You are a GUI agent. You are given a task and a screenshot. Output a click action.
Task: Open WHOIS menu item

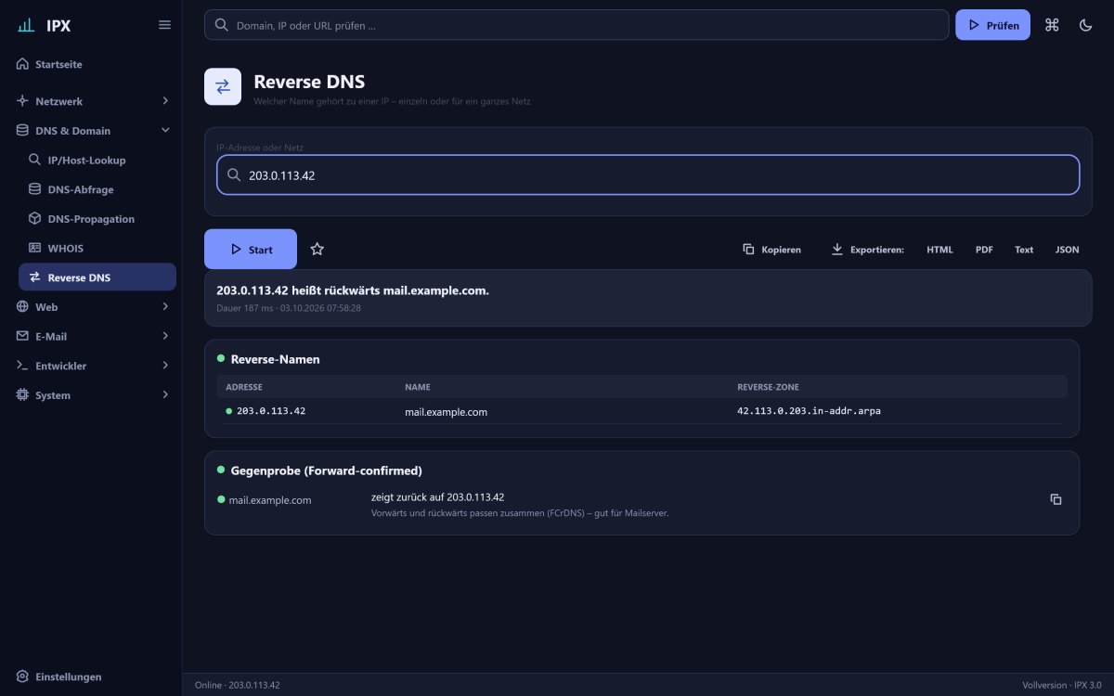click(x=97, y=248)
